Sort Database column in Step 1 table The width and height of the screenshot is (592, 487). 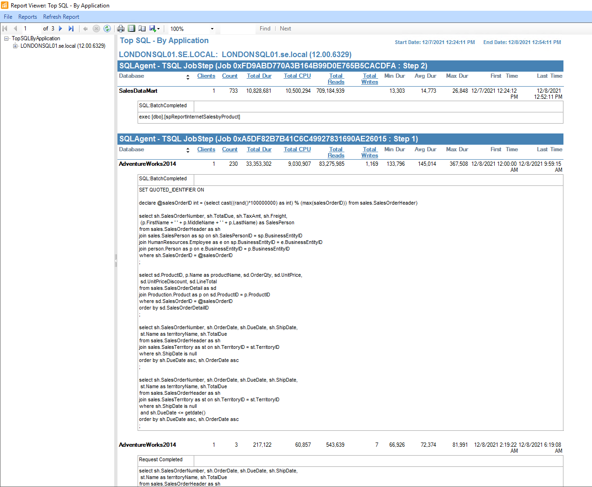click(188, 150)
